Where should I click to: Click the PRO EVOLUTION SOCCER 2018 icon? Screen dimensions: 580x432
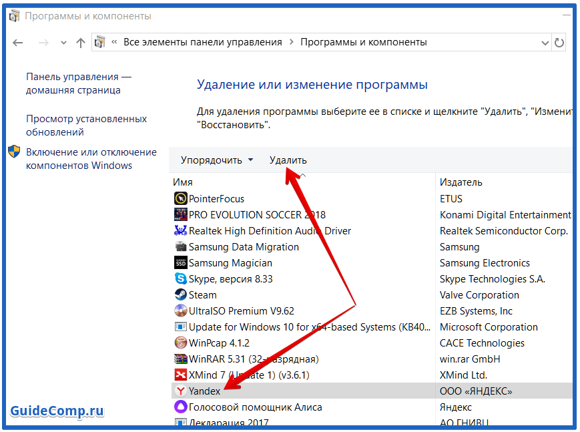pos(180,215)
